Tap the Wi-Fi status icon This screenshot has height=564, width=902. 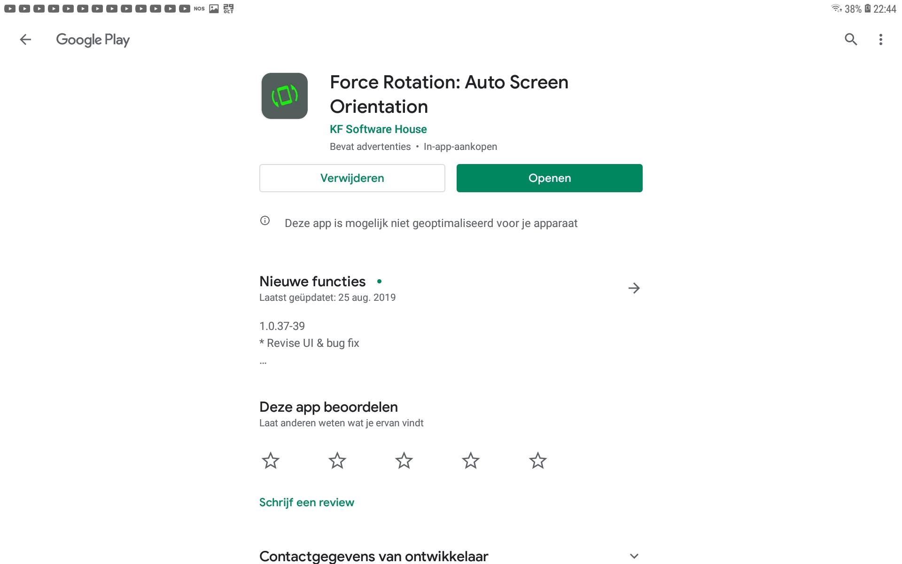pos(836,8)
